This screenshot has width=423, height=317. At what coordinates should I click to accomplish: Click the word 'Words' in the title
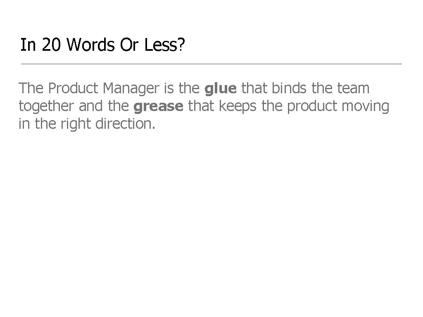pos(90,45)
